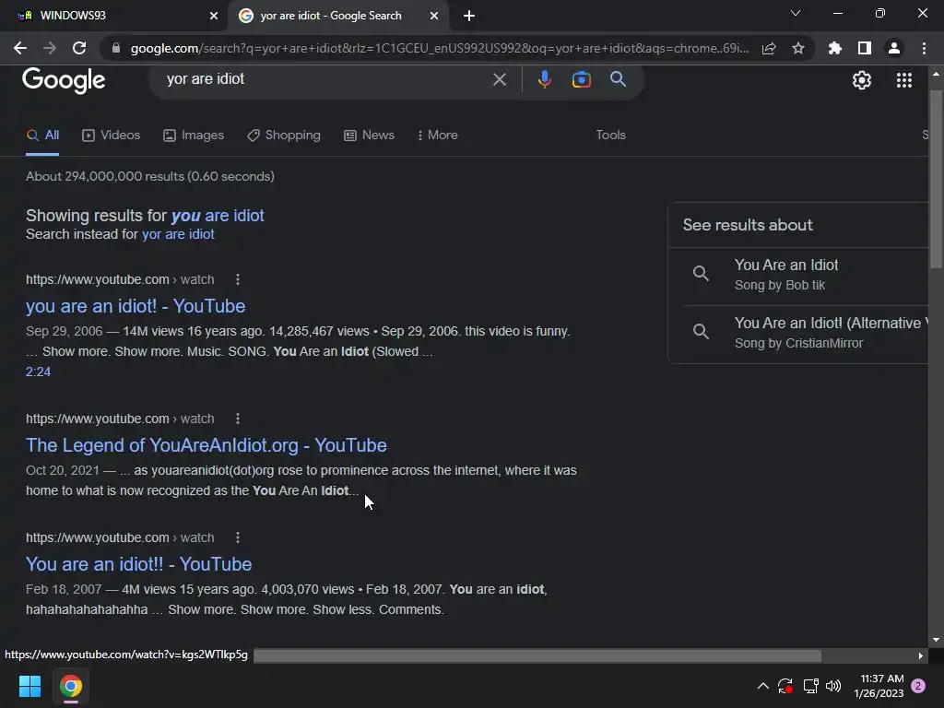Image resolution: width=944 pixels, height=708 pixels.
Task: Open 'You are an idiot!! - YouTube' link
Action: pyautogui.click(x=138, y=564)
